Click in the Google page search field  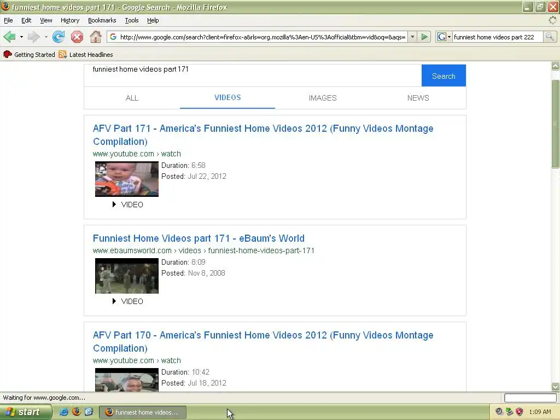253,75
